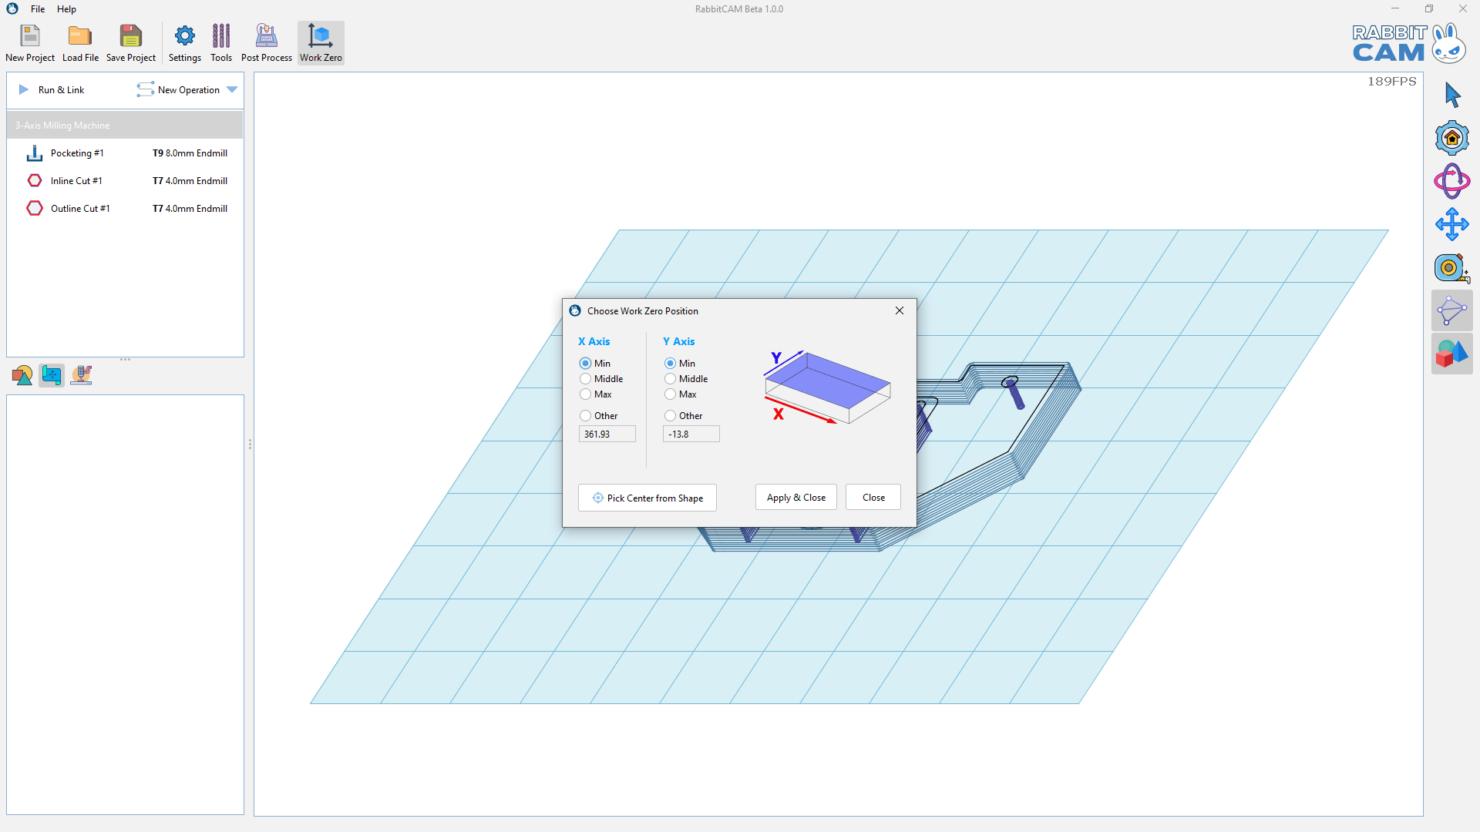The image size is (1480, 832).
Task: Click the Save Project disk icon
Action: pos(131,36)
